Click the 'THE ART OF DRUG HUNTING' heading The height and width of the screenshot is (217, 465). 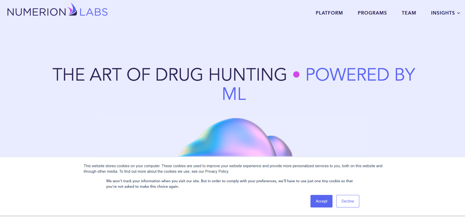pos(169,74)
